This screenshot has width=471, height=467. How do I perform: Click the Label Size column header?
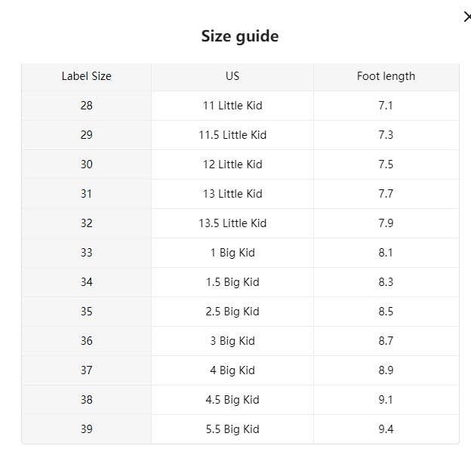pyautogui.click(x=86, y=76)
